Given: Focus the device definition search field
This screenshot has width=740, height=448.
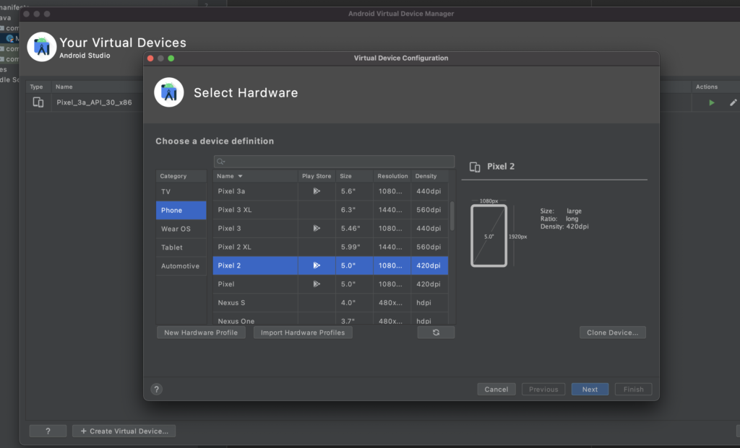Looking at the screenshot, I should [334, 162].
